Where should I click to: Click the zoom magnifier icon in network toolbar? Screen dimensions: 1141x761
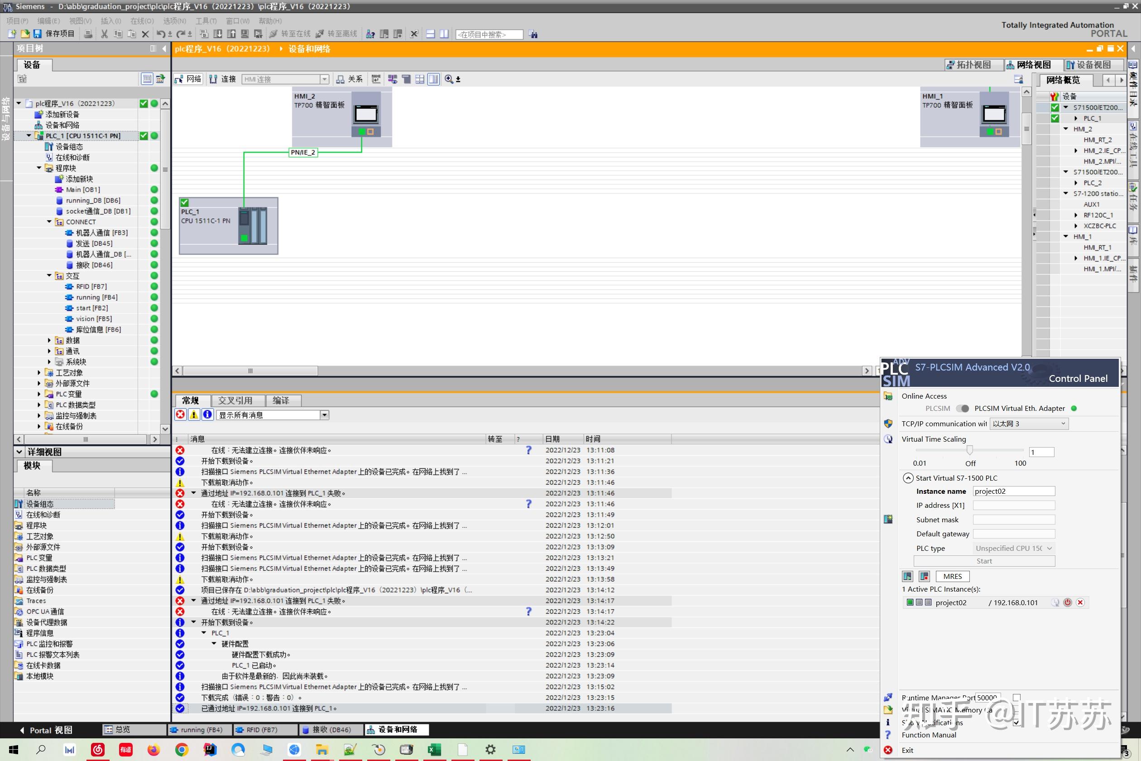[x=449, y=79]
